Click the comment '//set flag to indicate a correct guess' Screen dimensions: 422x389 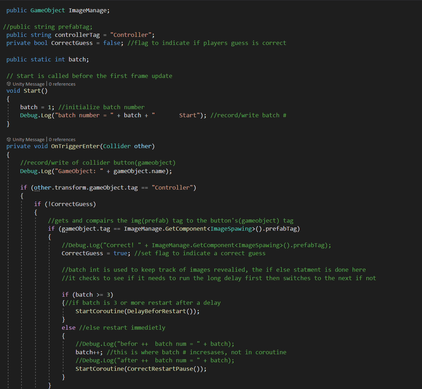coord(200,253)
